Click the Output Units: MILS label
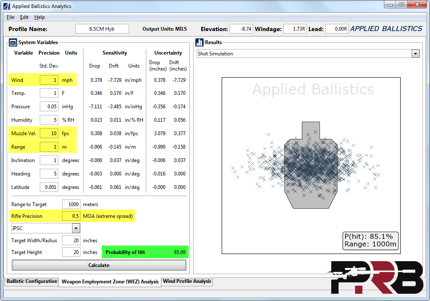Image resolution: width=430 pixels, height=301 pixels. [x=165, y=29]
